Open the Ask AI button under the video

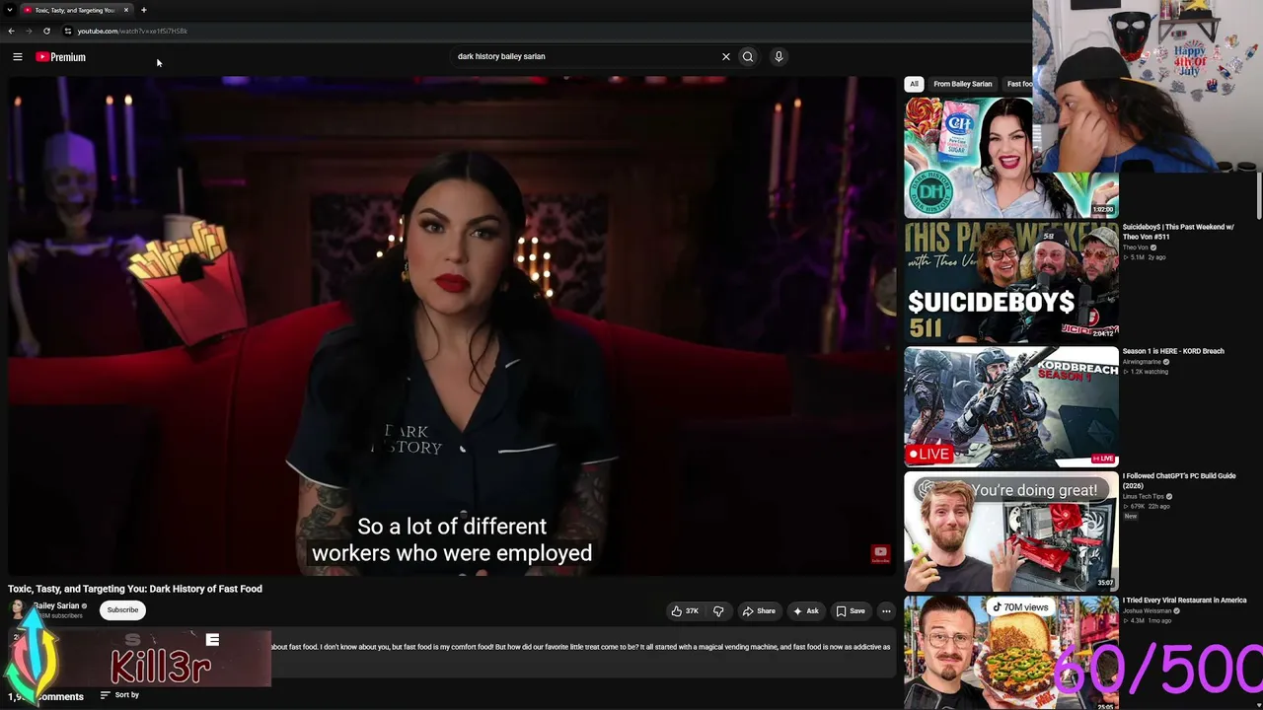tap(806, 611)
